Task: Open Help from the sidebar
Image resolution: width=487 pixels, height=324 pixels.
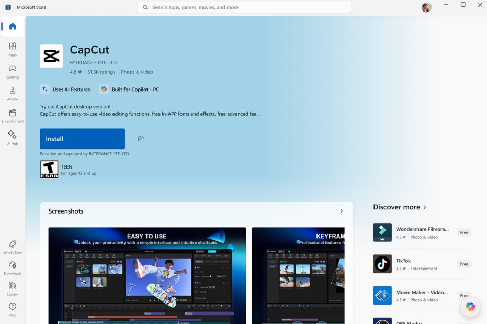Action: pos(13,309)
